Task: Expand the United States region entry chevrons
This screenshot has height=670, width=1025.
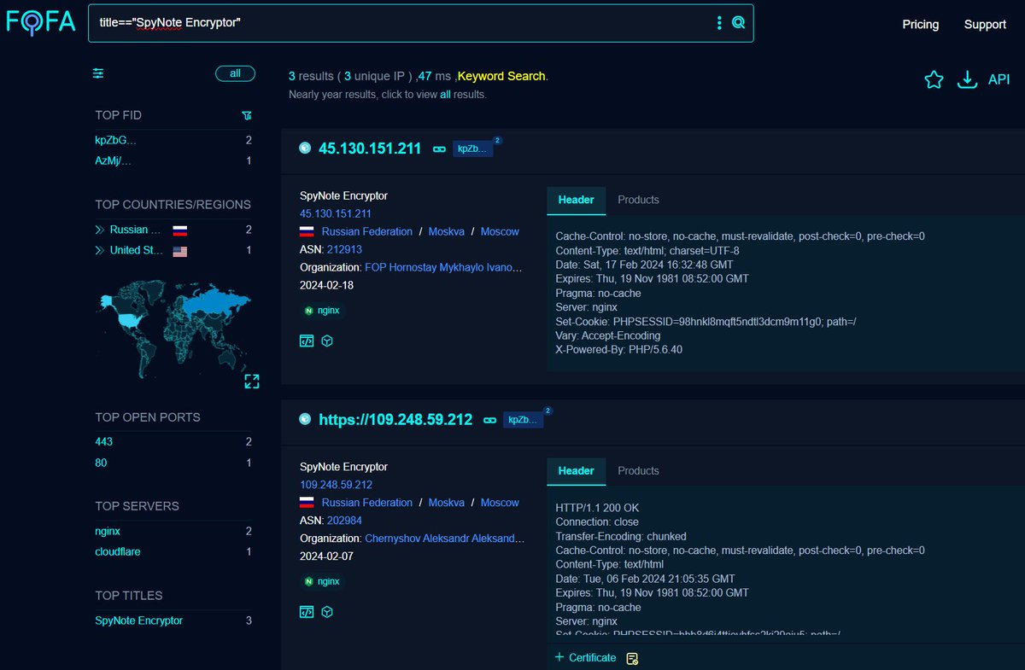Action: point(100,250)
